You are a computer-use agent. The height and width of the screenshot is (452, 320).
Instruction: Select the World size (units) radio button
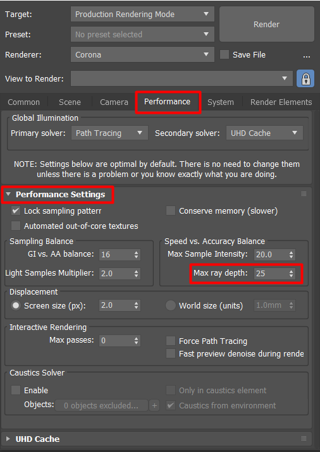[x=171, y=305]
